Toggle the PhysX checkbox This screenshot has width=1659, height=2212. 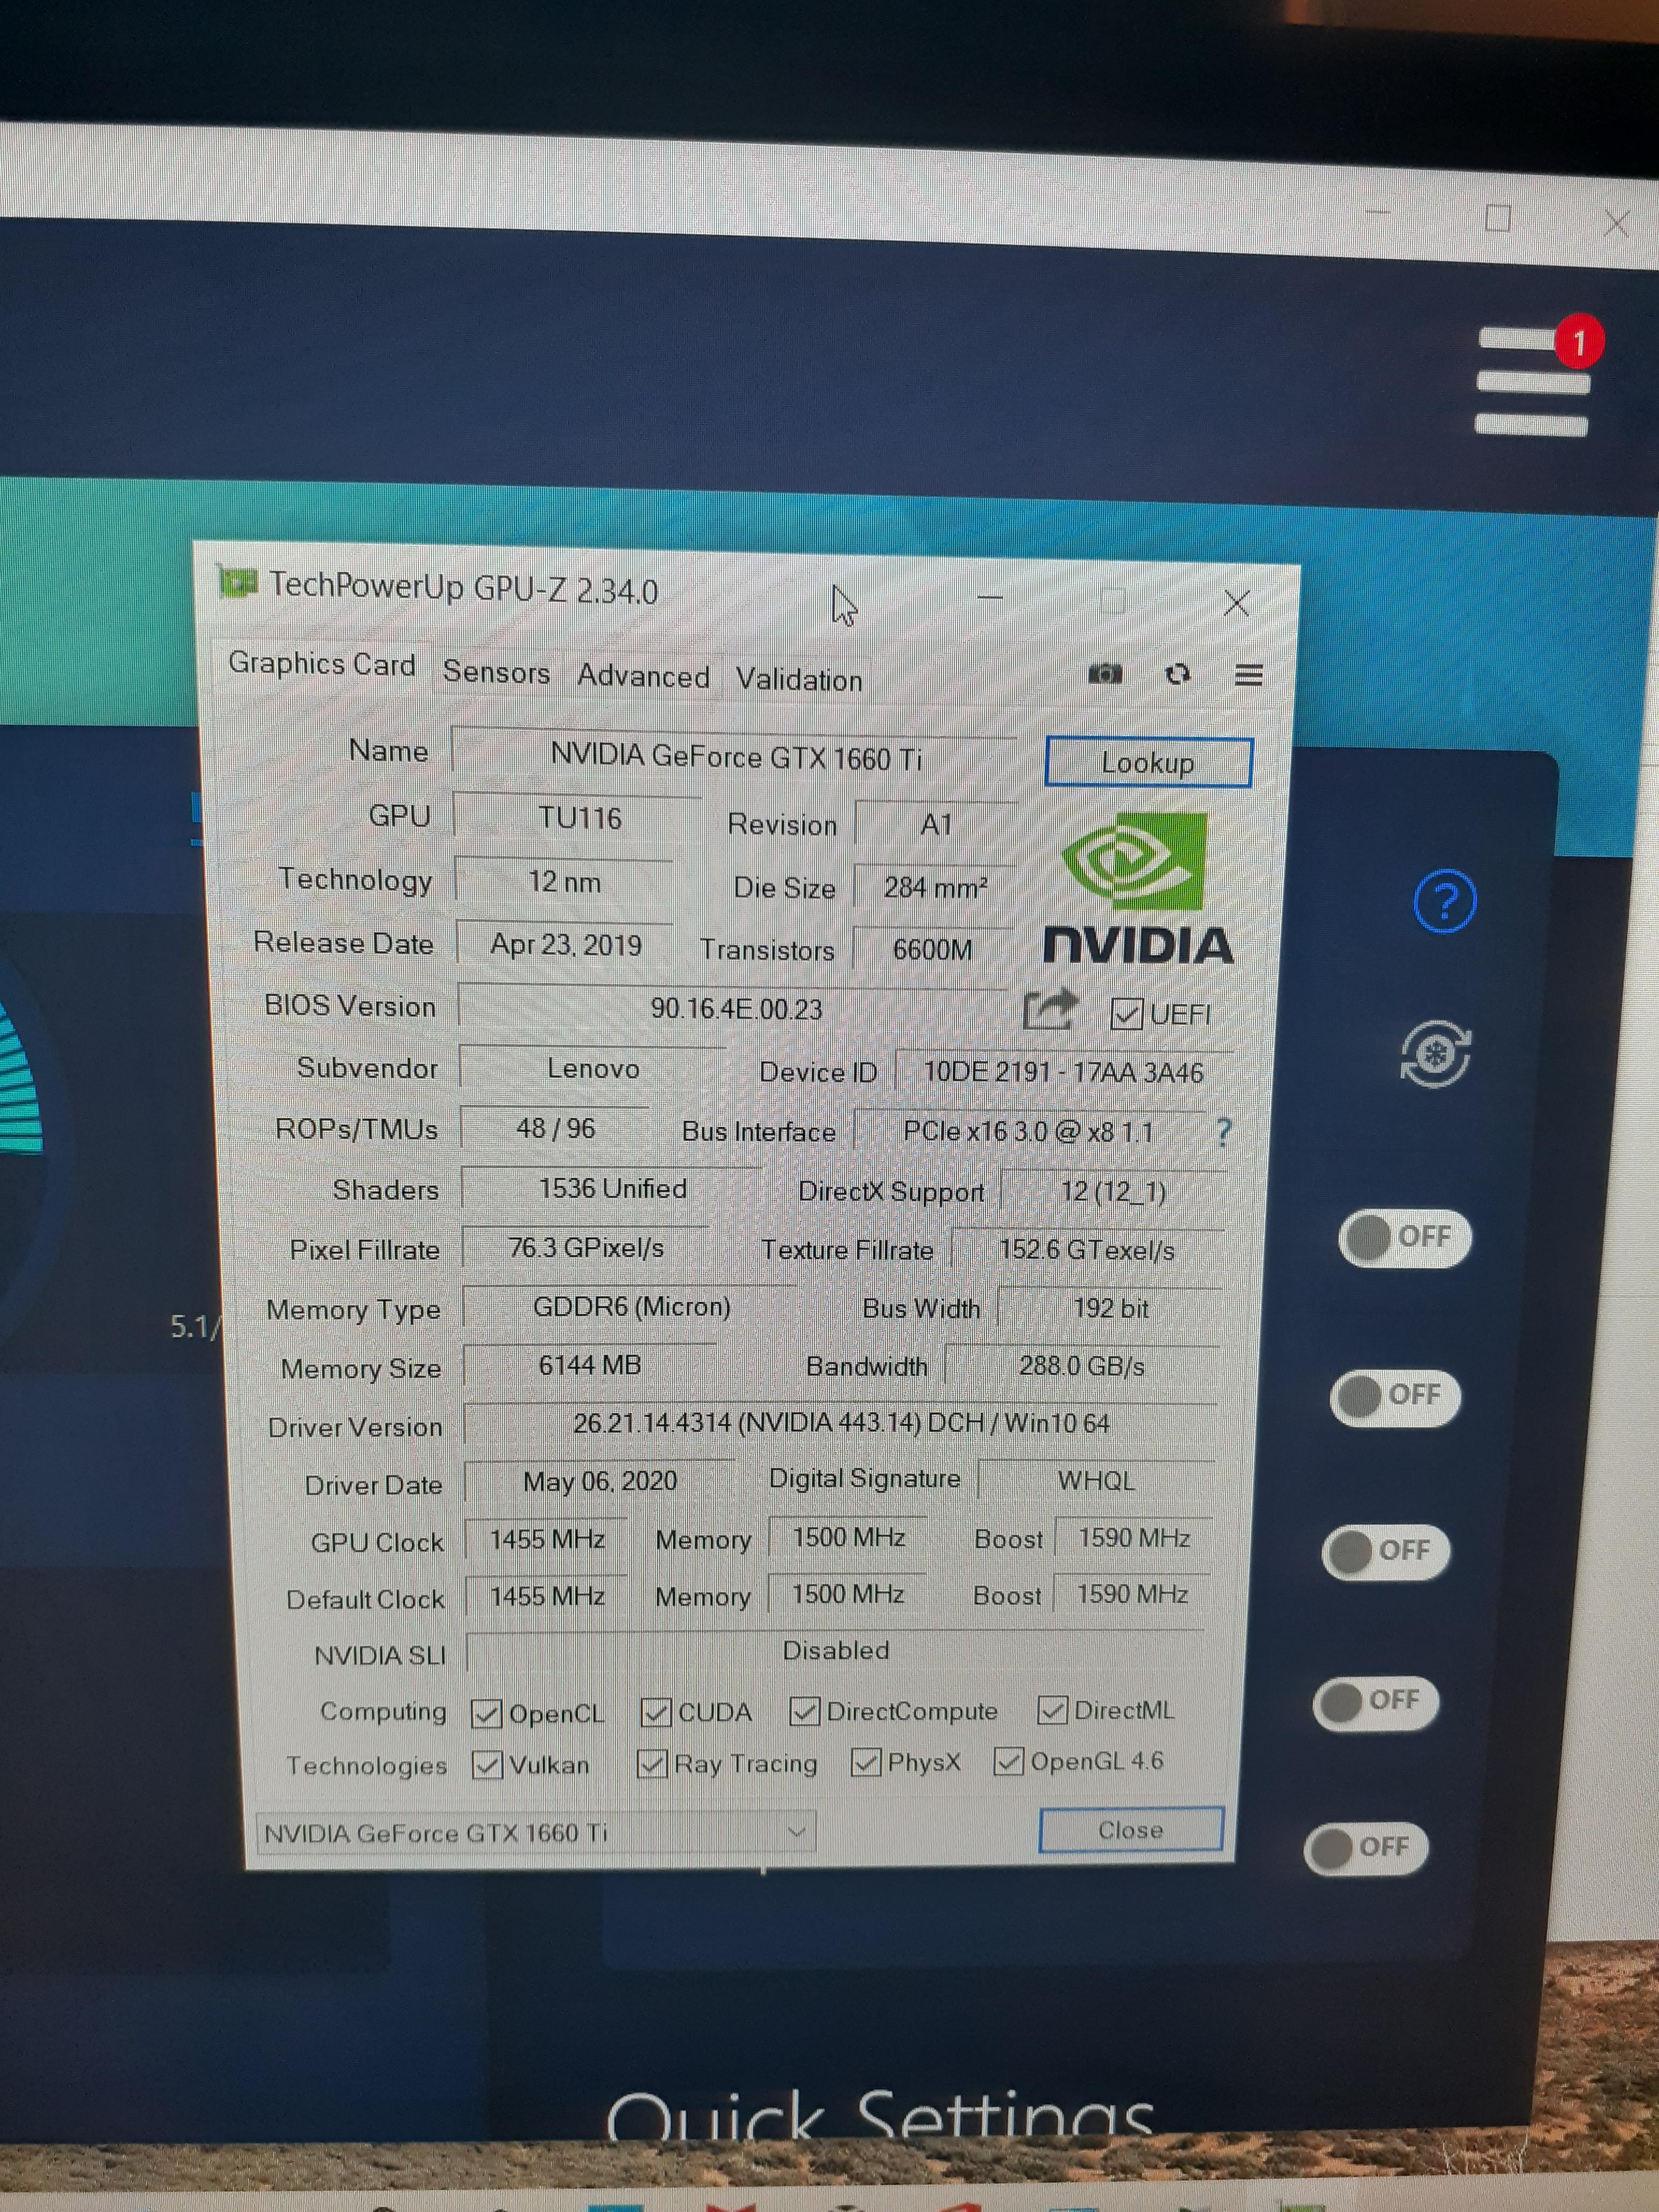pyautogui.click(x=866, y=1762)
